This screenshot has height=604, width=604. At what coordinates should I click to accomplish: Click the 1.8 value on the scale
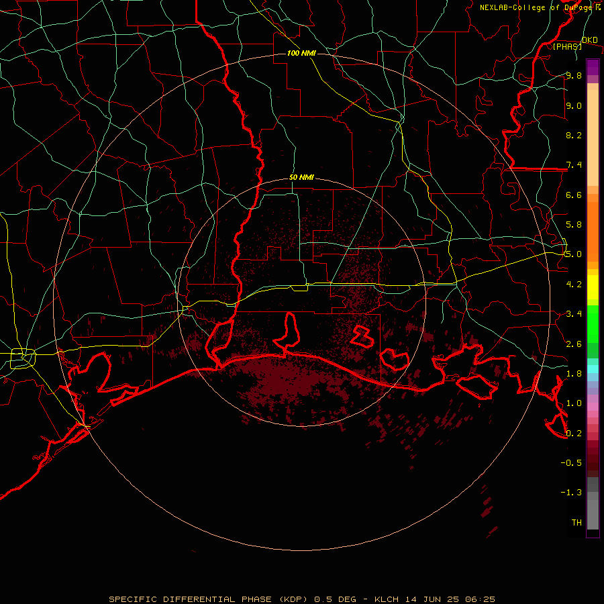click(574, 374)
